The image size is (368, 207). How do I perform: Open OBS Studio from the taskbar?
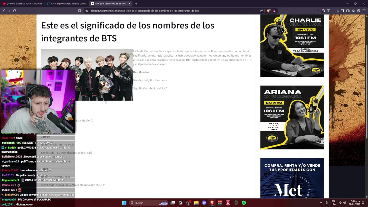(x=188, y=203)
